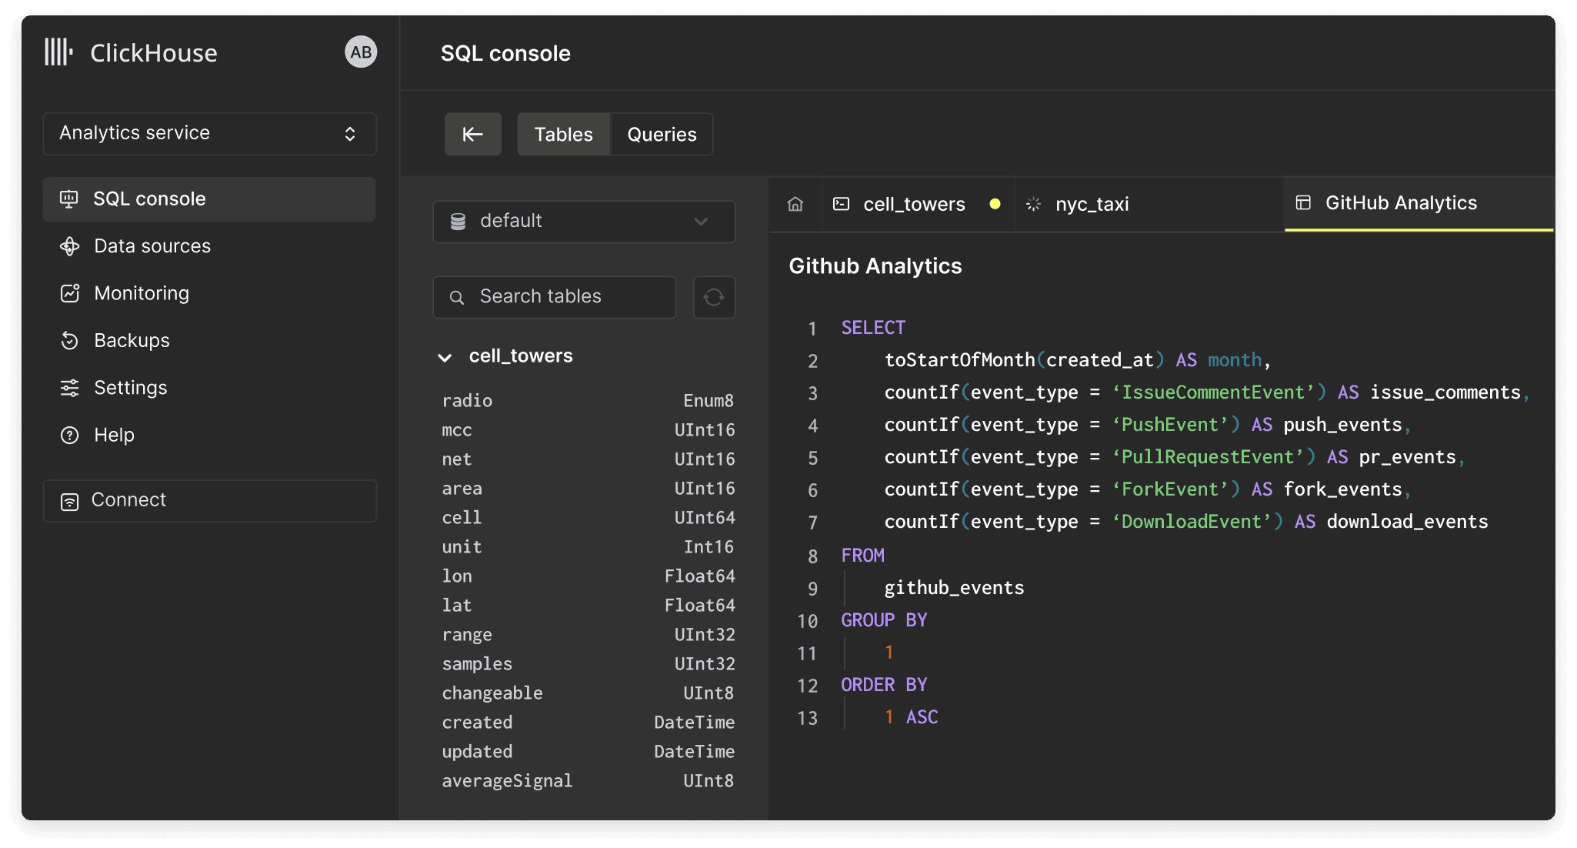This screenshot has width=1577, height=848.
Task: Click the GROUP BY keyword
Action: click(x=884, y=620)
